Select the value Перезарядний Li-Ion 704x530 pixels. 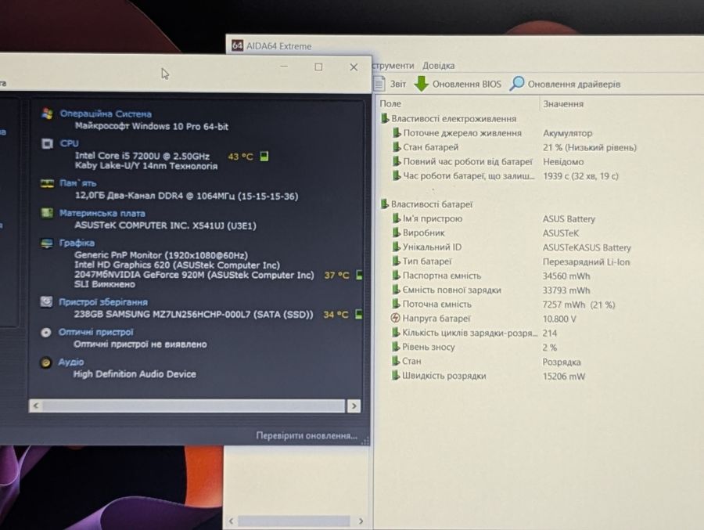pos(586,261)
